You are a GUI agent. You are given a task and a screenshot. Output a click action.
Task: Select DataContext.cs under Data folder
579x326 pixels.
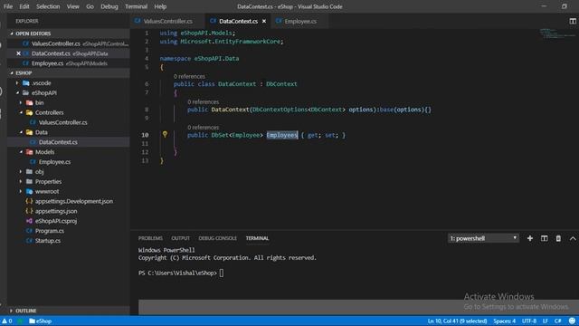(69, 142)
